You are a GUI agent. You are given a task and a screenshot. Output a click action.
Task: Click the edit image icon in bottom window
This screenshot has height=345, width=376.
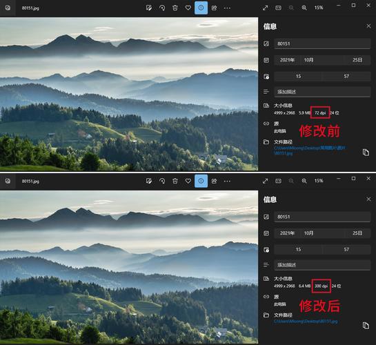[149, 181]
